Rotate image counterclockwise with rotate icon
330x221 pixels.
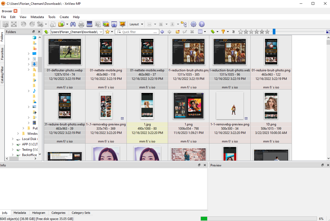tap(24, 24)
